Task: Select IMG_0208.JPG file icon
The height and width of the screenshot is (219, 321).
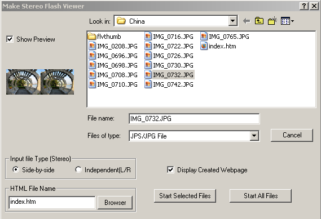Action: [x=92, y=46]
